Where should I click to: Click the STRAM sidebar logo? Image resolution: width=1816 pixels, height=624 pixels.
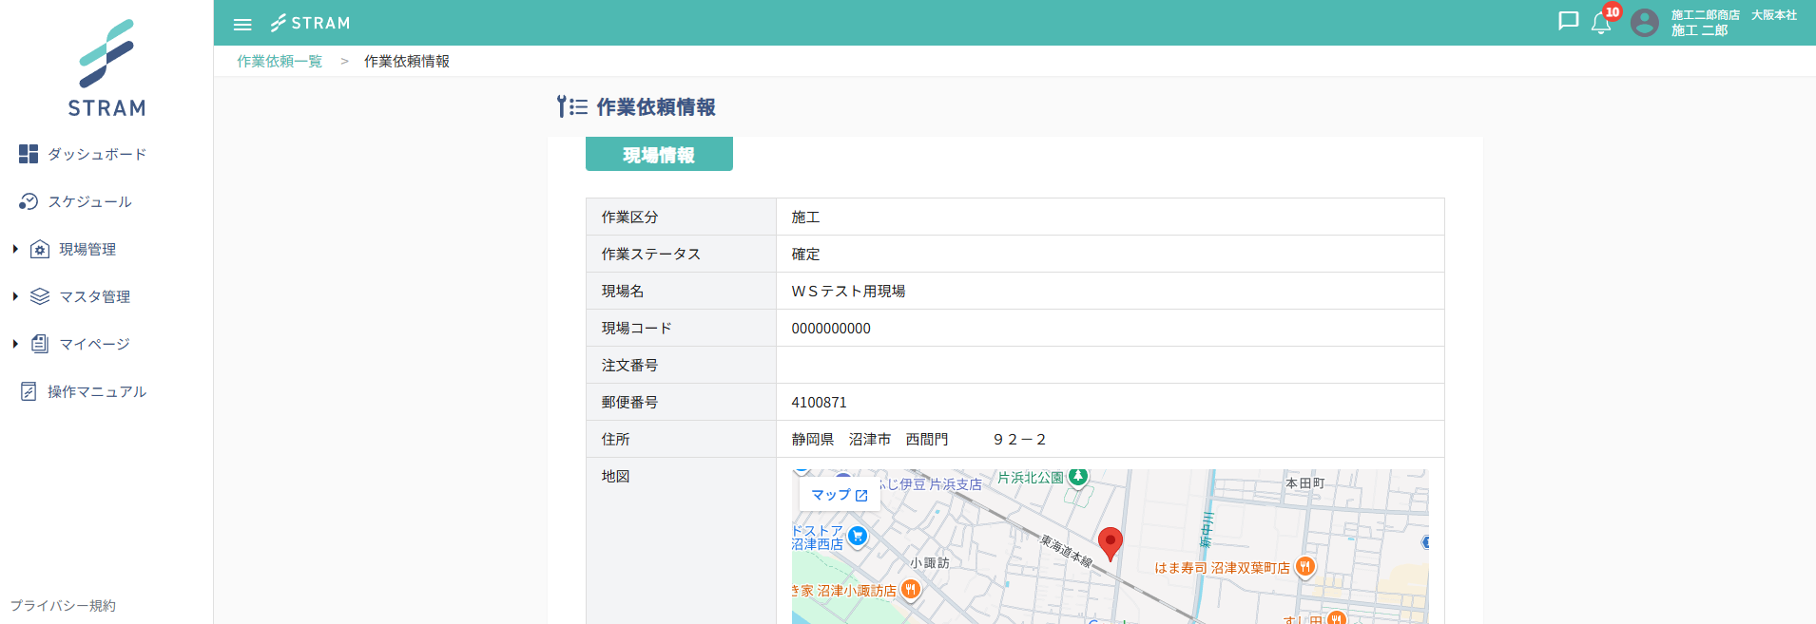[106, 68]
